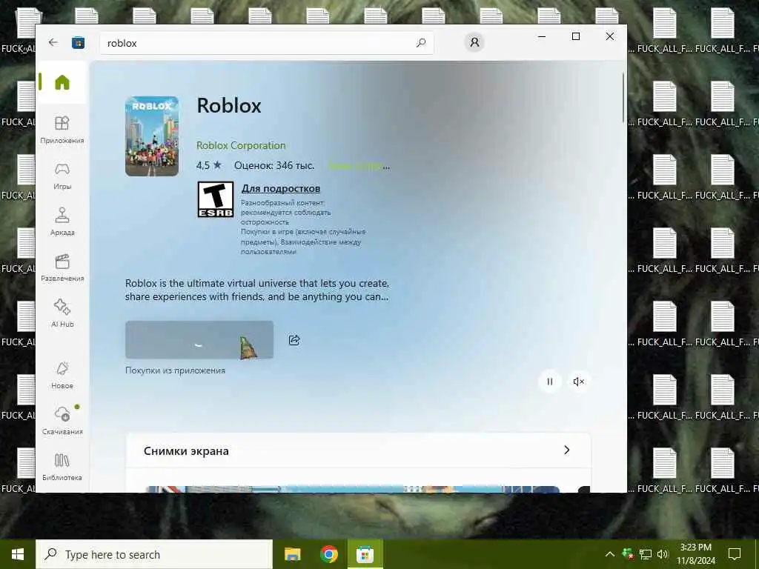Open the first screenshot preview image
Image resolution: width=759 pixels, height=569 pixels.
[352, 489]
